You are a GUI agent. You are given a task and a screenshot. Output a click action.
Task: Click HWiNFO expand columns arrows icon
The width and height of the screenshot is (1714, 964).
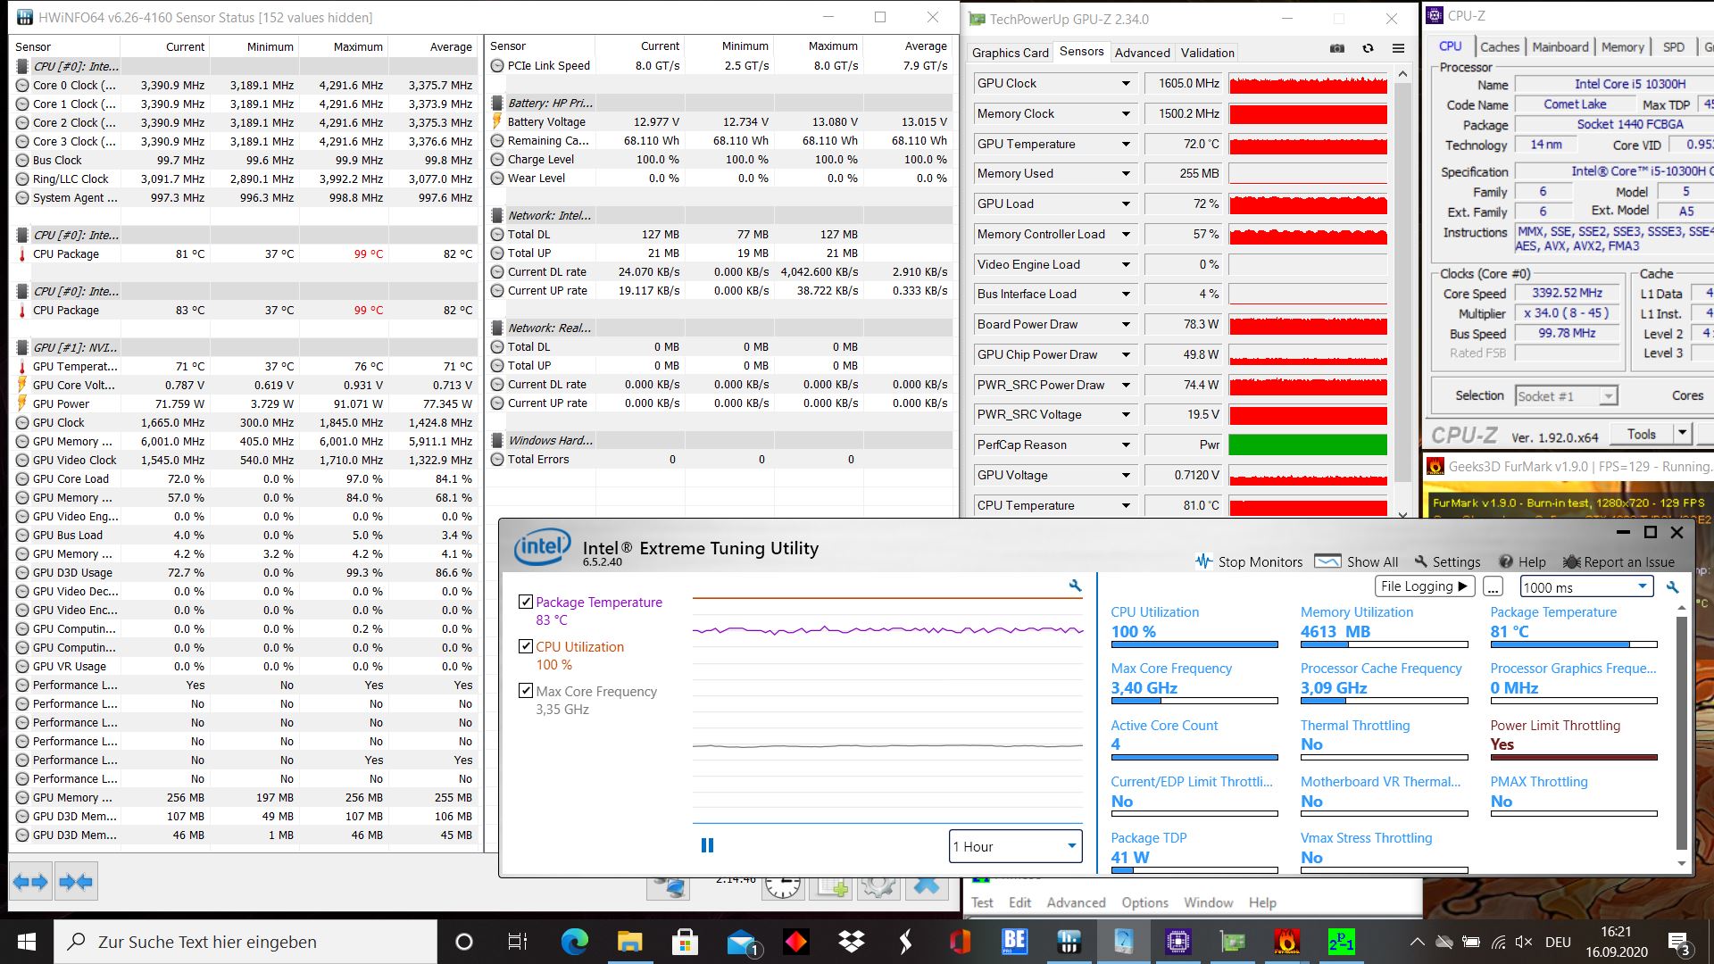pos(30,882)
